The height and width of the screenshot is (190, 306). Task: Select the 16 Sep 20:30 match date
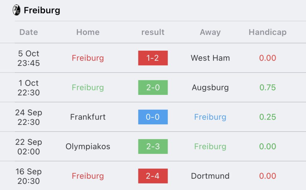point(28,176)
